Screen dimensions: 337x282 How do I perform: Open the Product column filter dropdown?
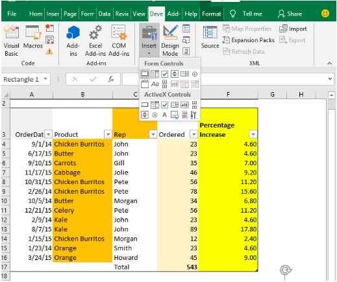(108, 134)
